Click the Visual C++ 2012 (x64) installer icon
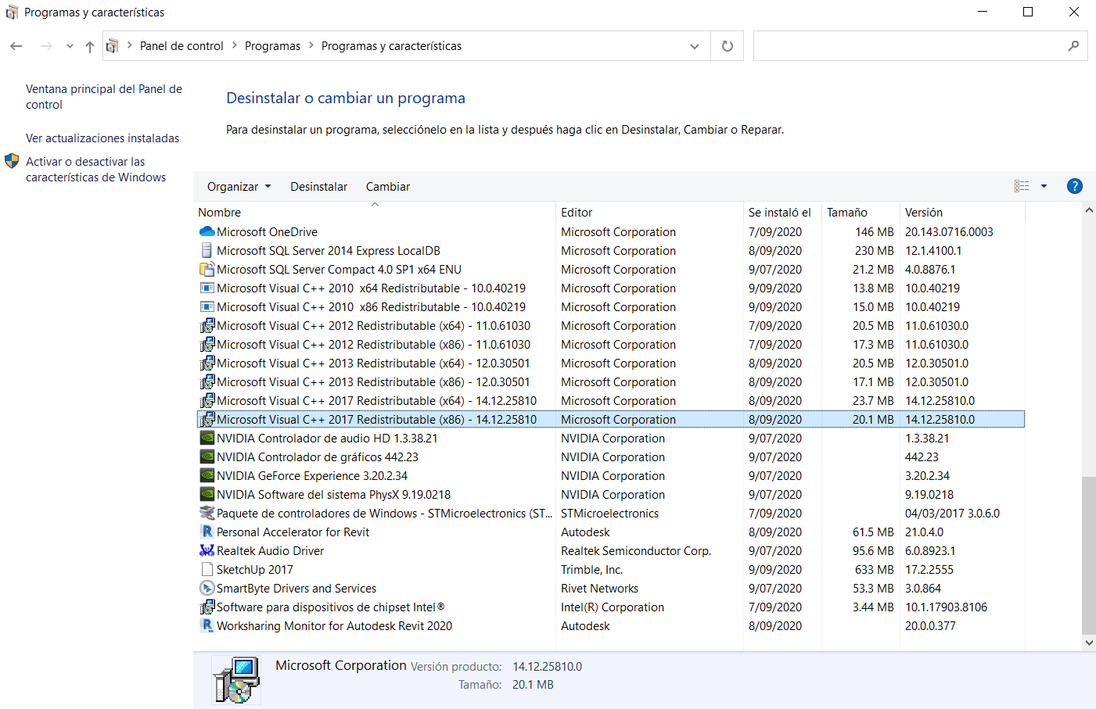 (x=207, y=326)
